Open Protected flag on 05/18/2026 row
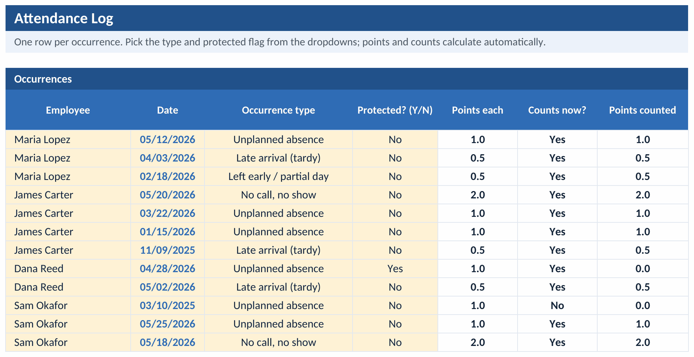The image size is (694, 357). click(395, 342)
